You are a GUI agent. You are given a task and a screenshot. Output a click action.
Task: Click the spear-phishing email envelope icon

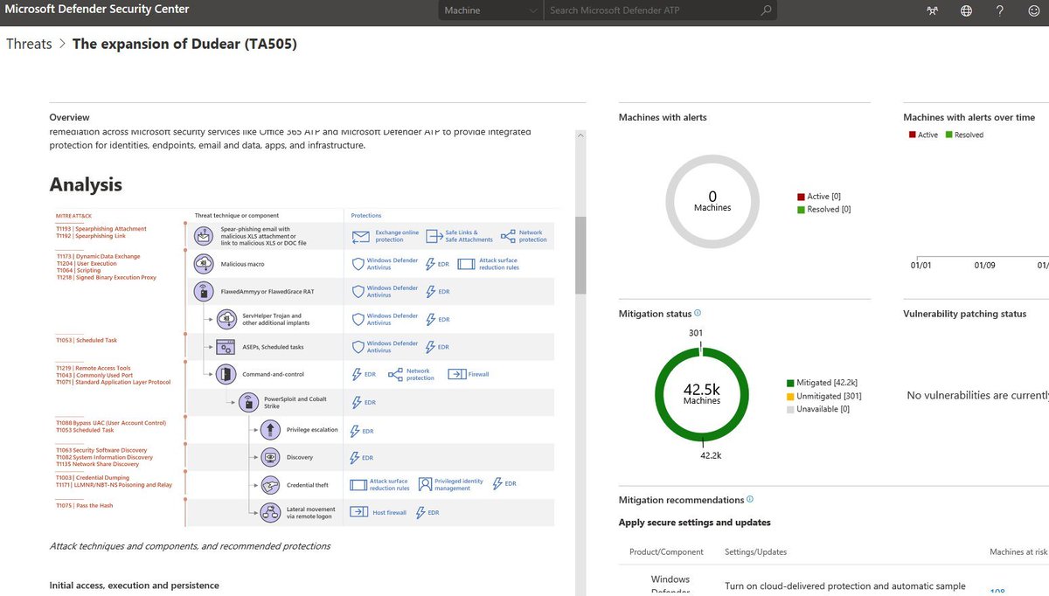click(x=204, y=236)
